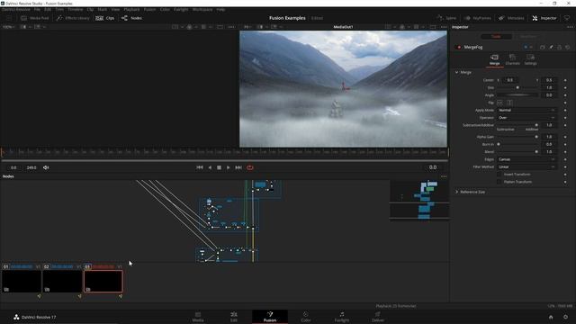The image size is (576, 324).
Task: Open the Fusion menu
Action: click(x=149, y=9)
